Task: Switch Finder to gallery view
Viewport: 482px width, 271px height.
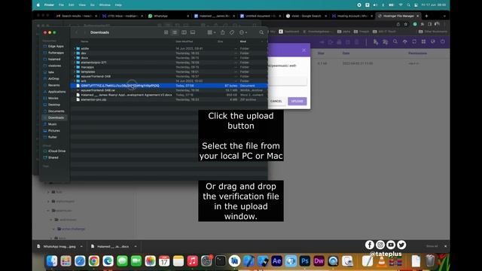Action: (193, 32)
